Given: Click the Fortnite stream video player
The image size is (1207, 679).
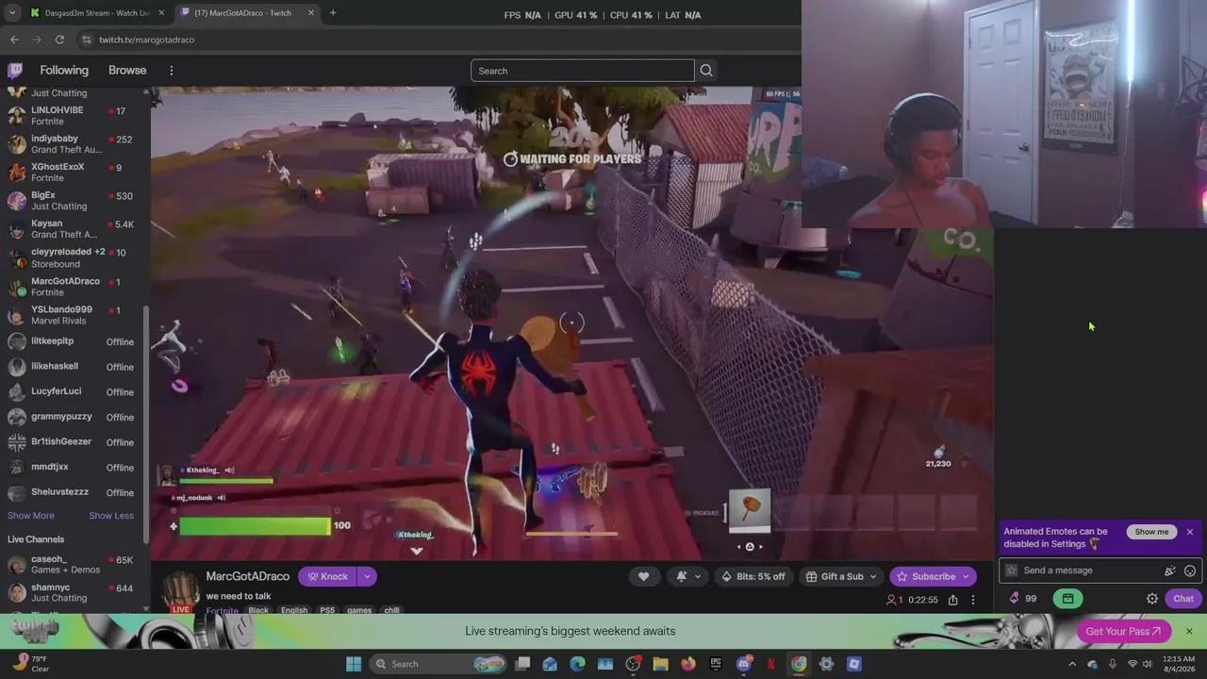Looking at the screenshot, I should pos(571,323).
